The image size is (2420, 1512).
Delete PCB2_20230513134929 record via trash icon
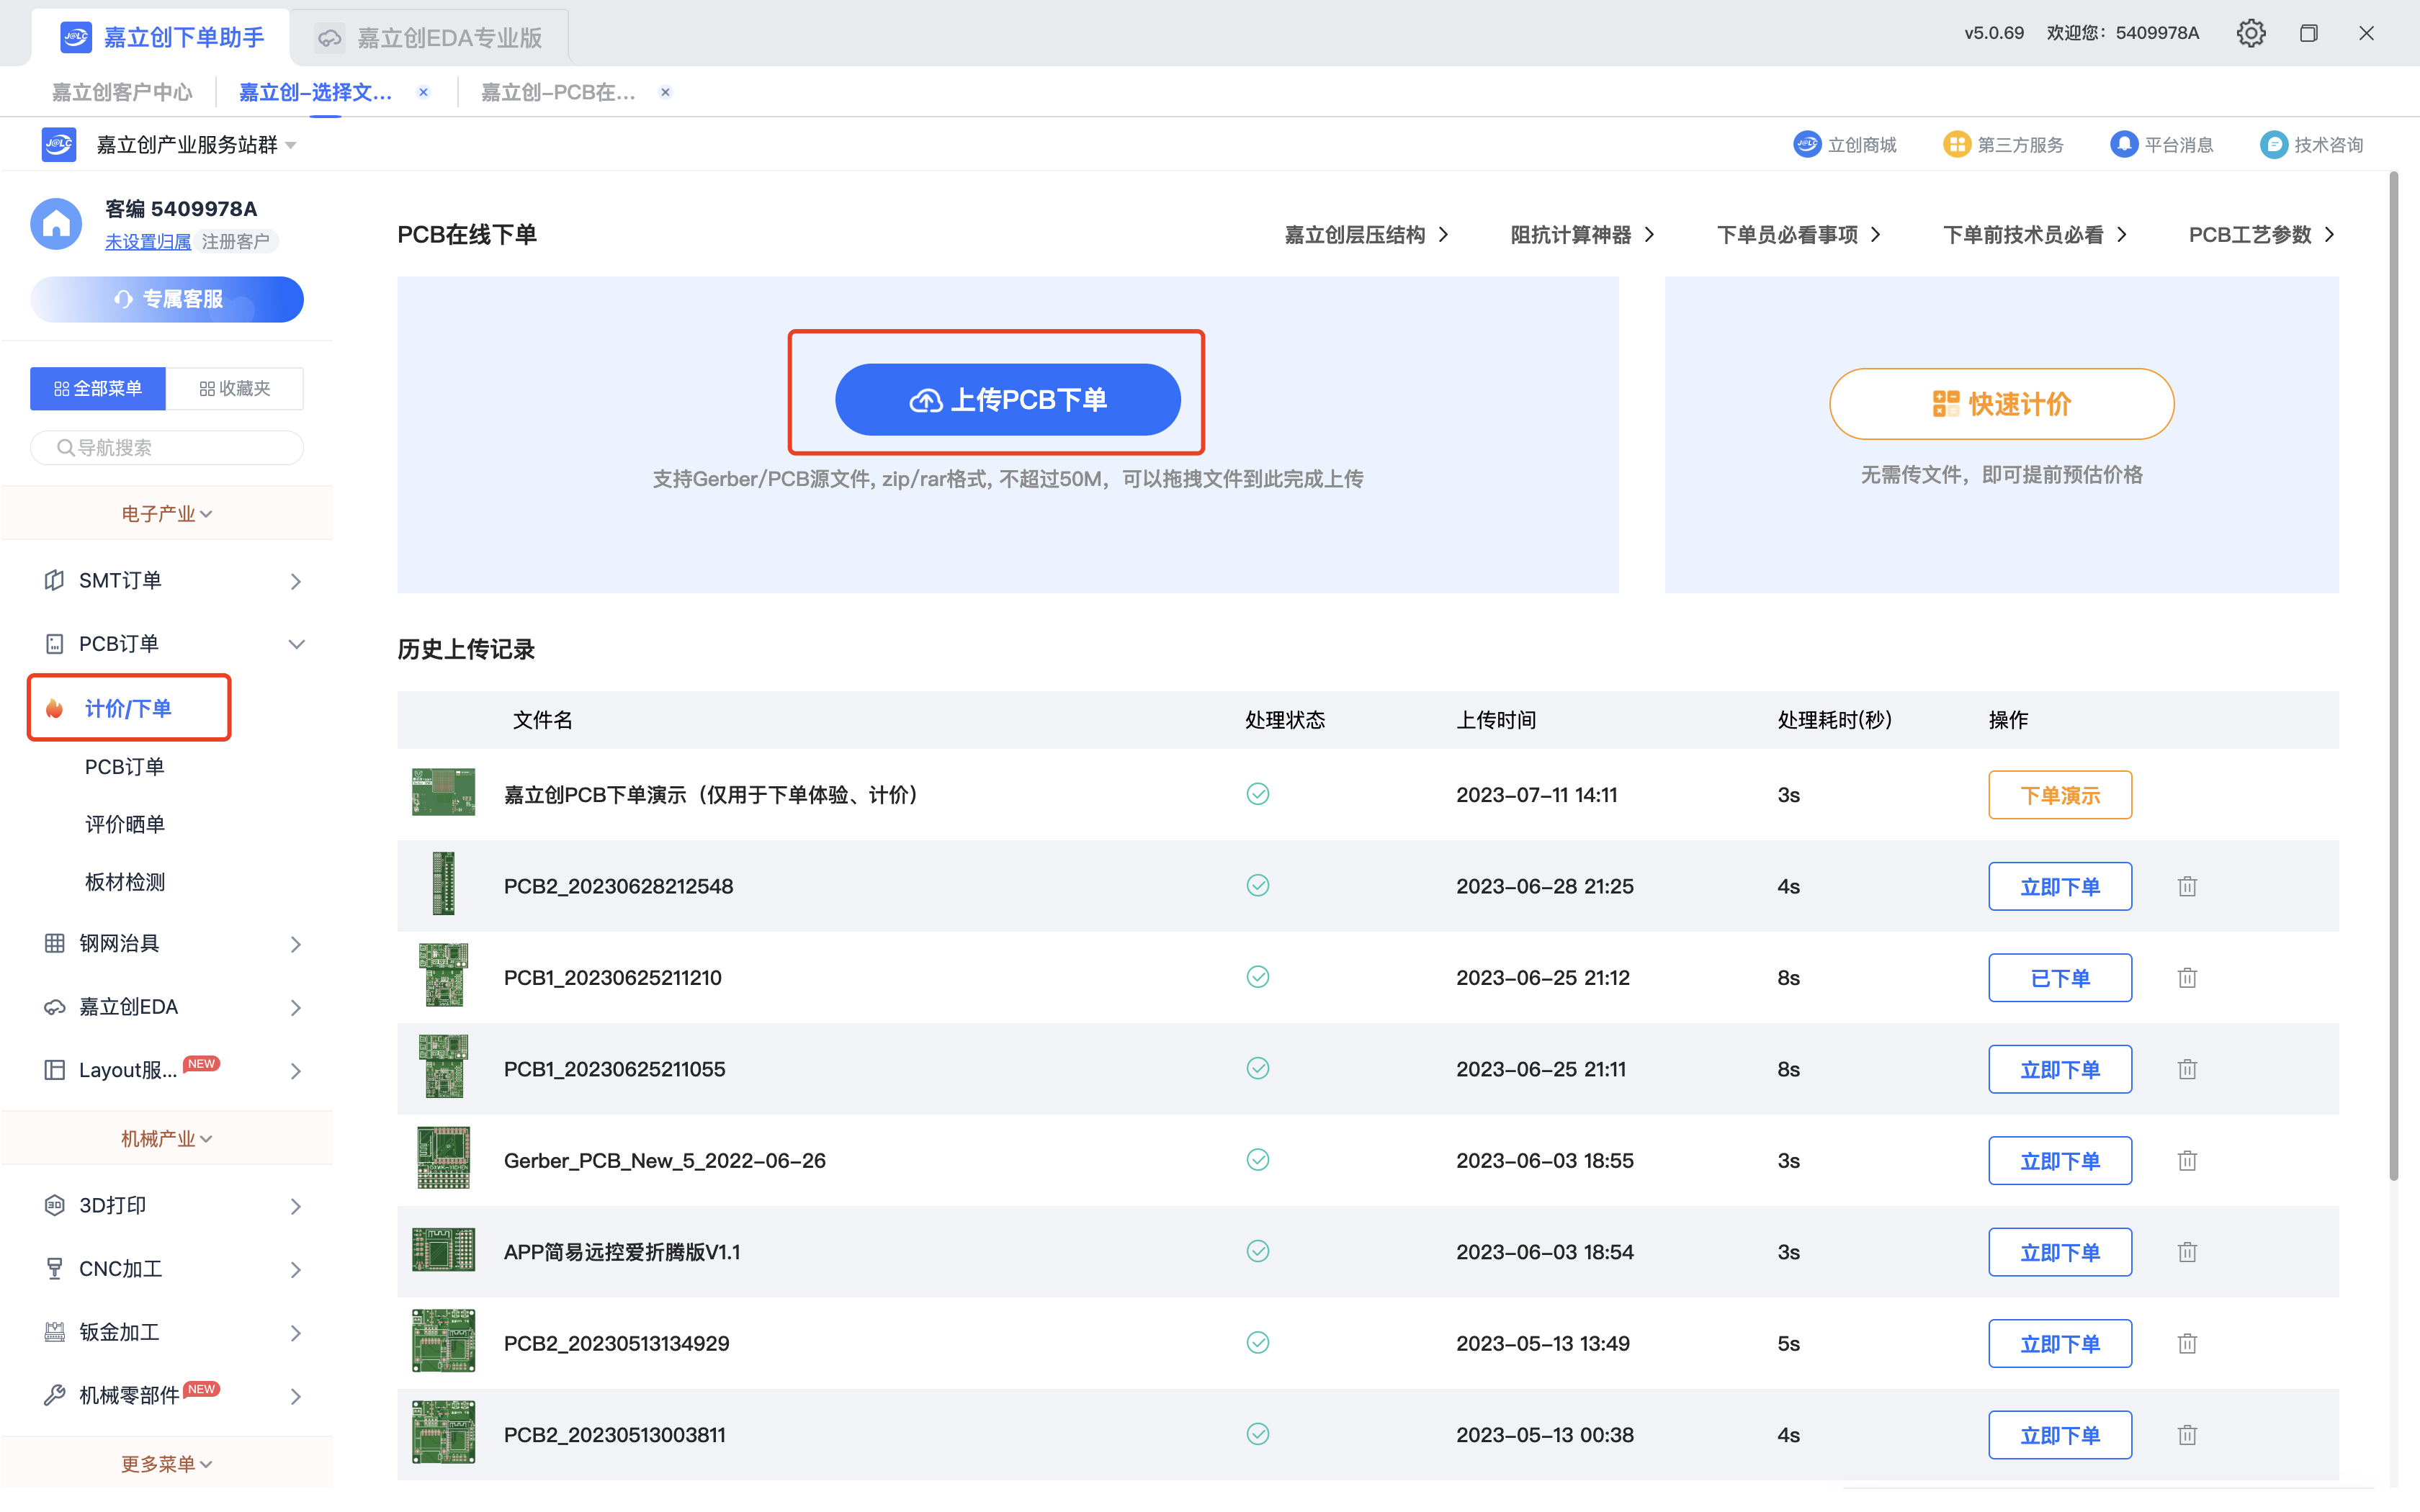[2187, 1343]
